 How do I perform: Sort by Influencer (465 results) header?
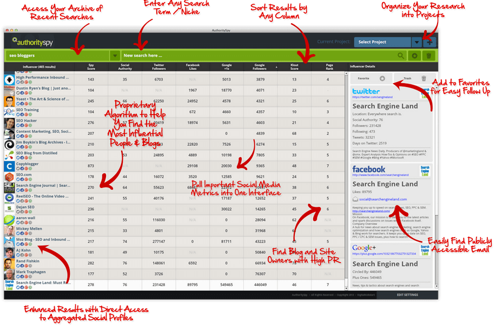[x=39, y=67]
